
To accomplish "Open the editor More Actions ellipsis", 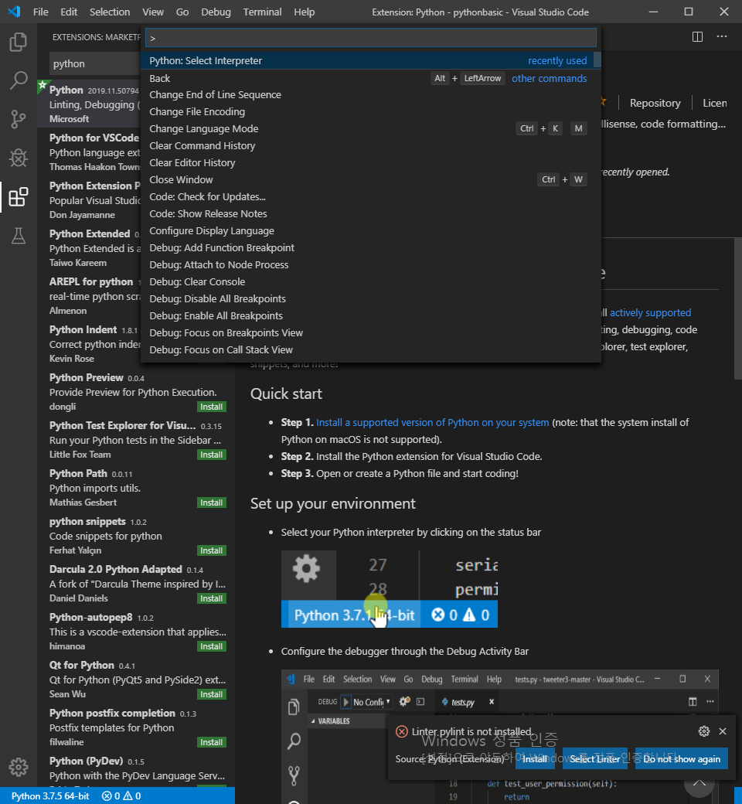I will point(722,37).
